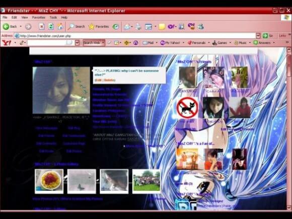Open Yahoo Personals toolbar button

point(197,43)
